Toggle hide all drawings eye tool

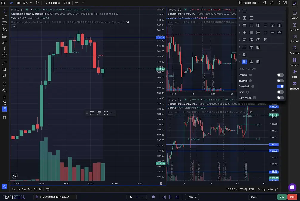4,103
